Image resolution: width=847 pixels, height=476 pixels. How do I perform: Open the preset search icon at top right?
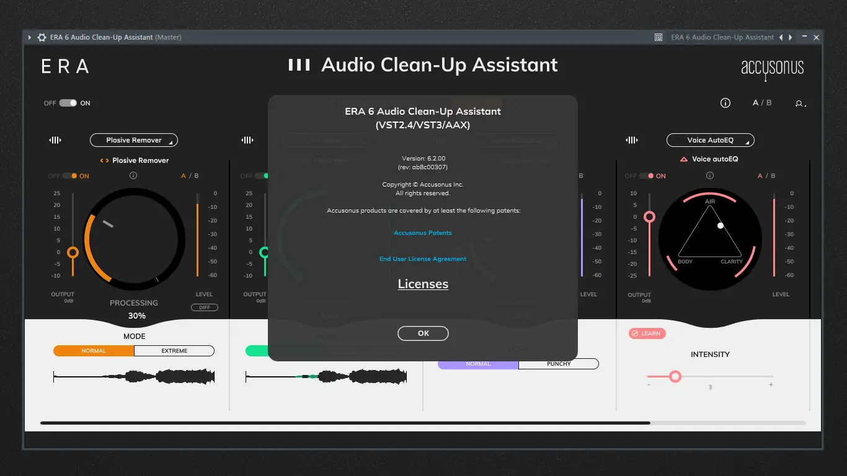click(x=800, y=104)
